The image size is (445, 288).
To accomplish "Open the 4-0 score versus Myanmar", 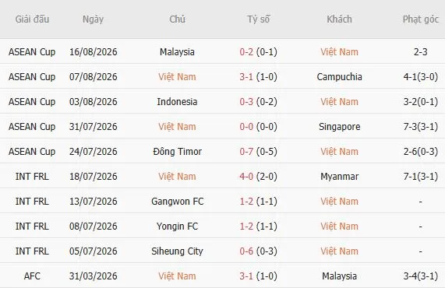I will [246, 177].
